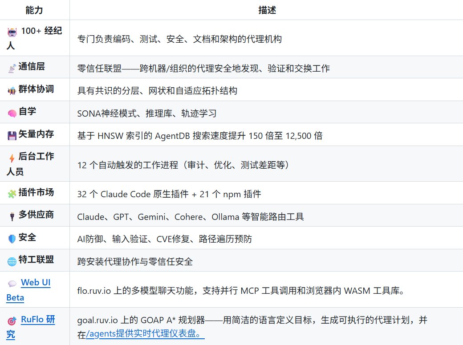Viewport: 463px width, 345px height.
Task: Click the 能力 column header
Action: pyautogui.click(x=34, y=10)
